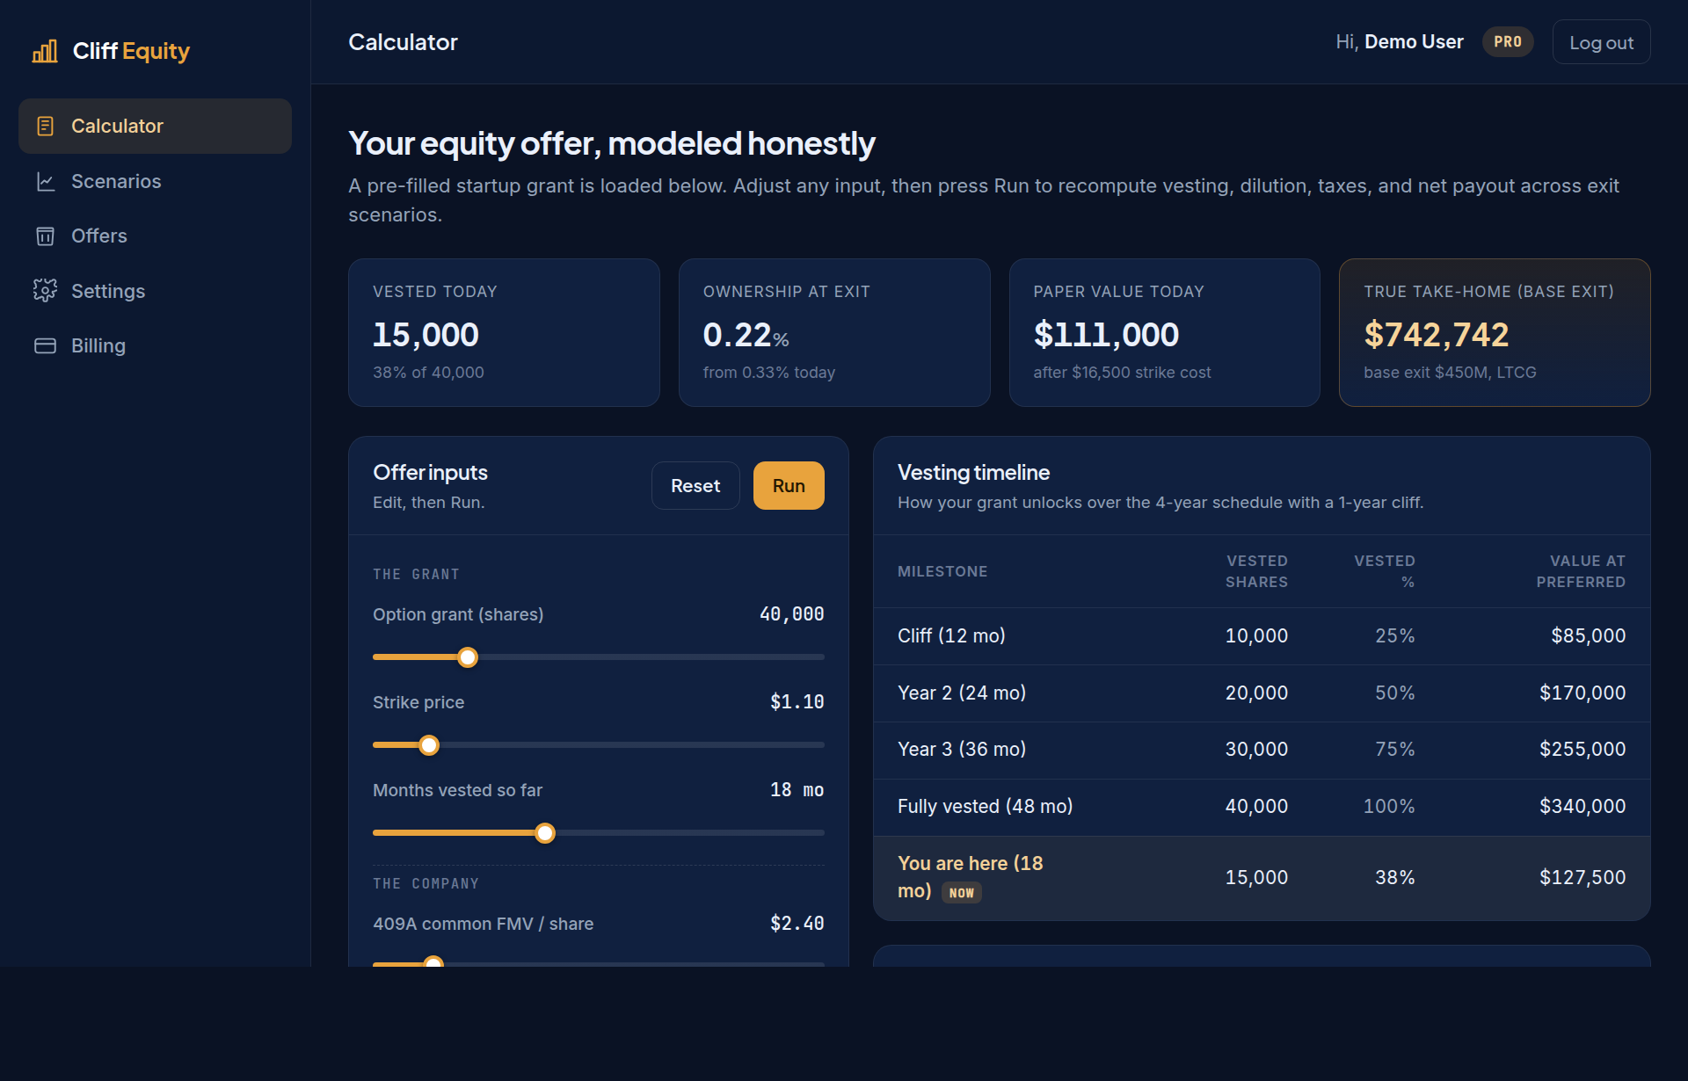Click the 40,000 option grant value
Image resolution: width=1688 pixels, height=1081 pixels.
click(x=791, y=615)
